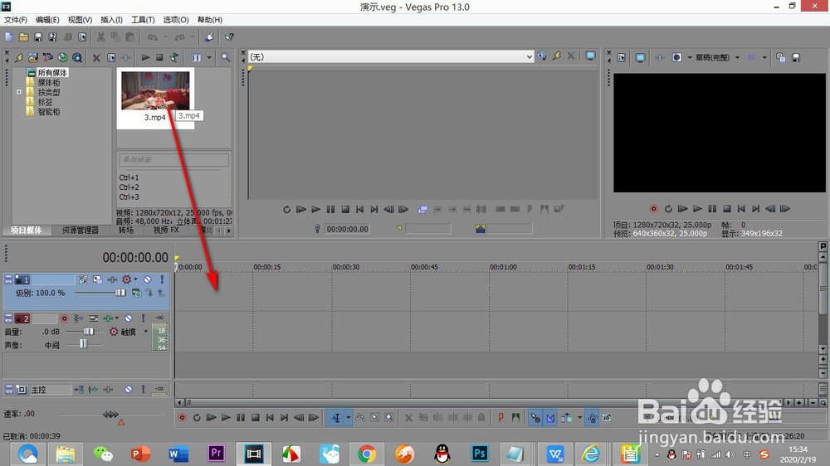
Task: Copy preview snapshot to clipboard icon
Action: pyautogui.click(x=781, y=58)
